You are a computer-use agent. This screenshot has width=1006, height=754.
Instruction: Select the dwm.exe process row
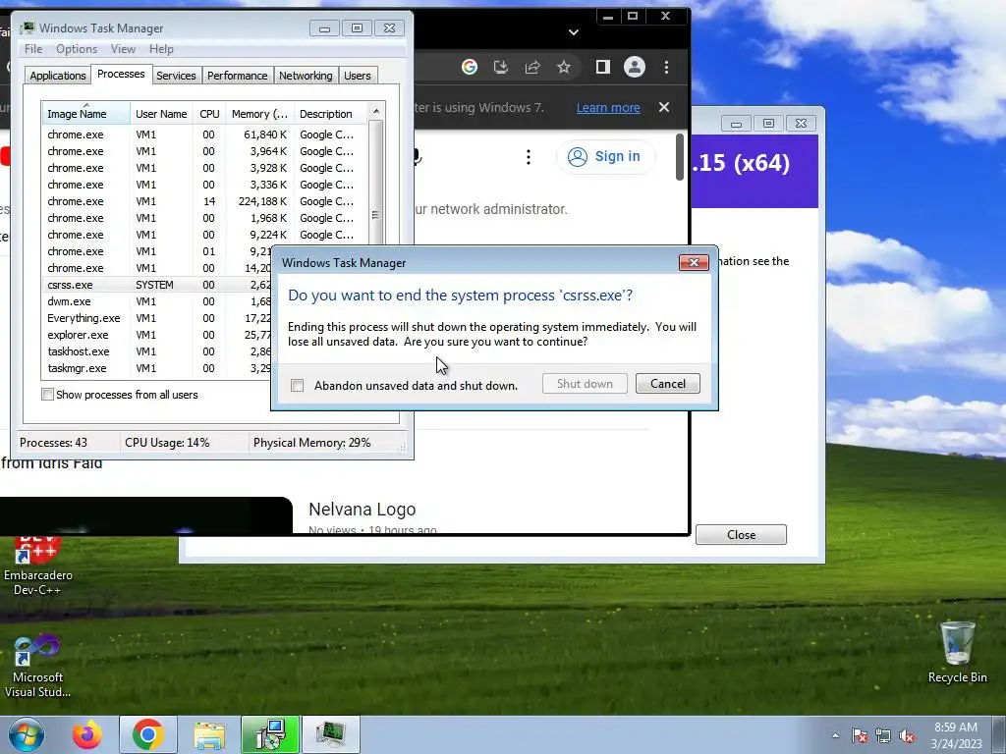157,301
